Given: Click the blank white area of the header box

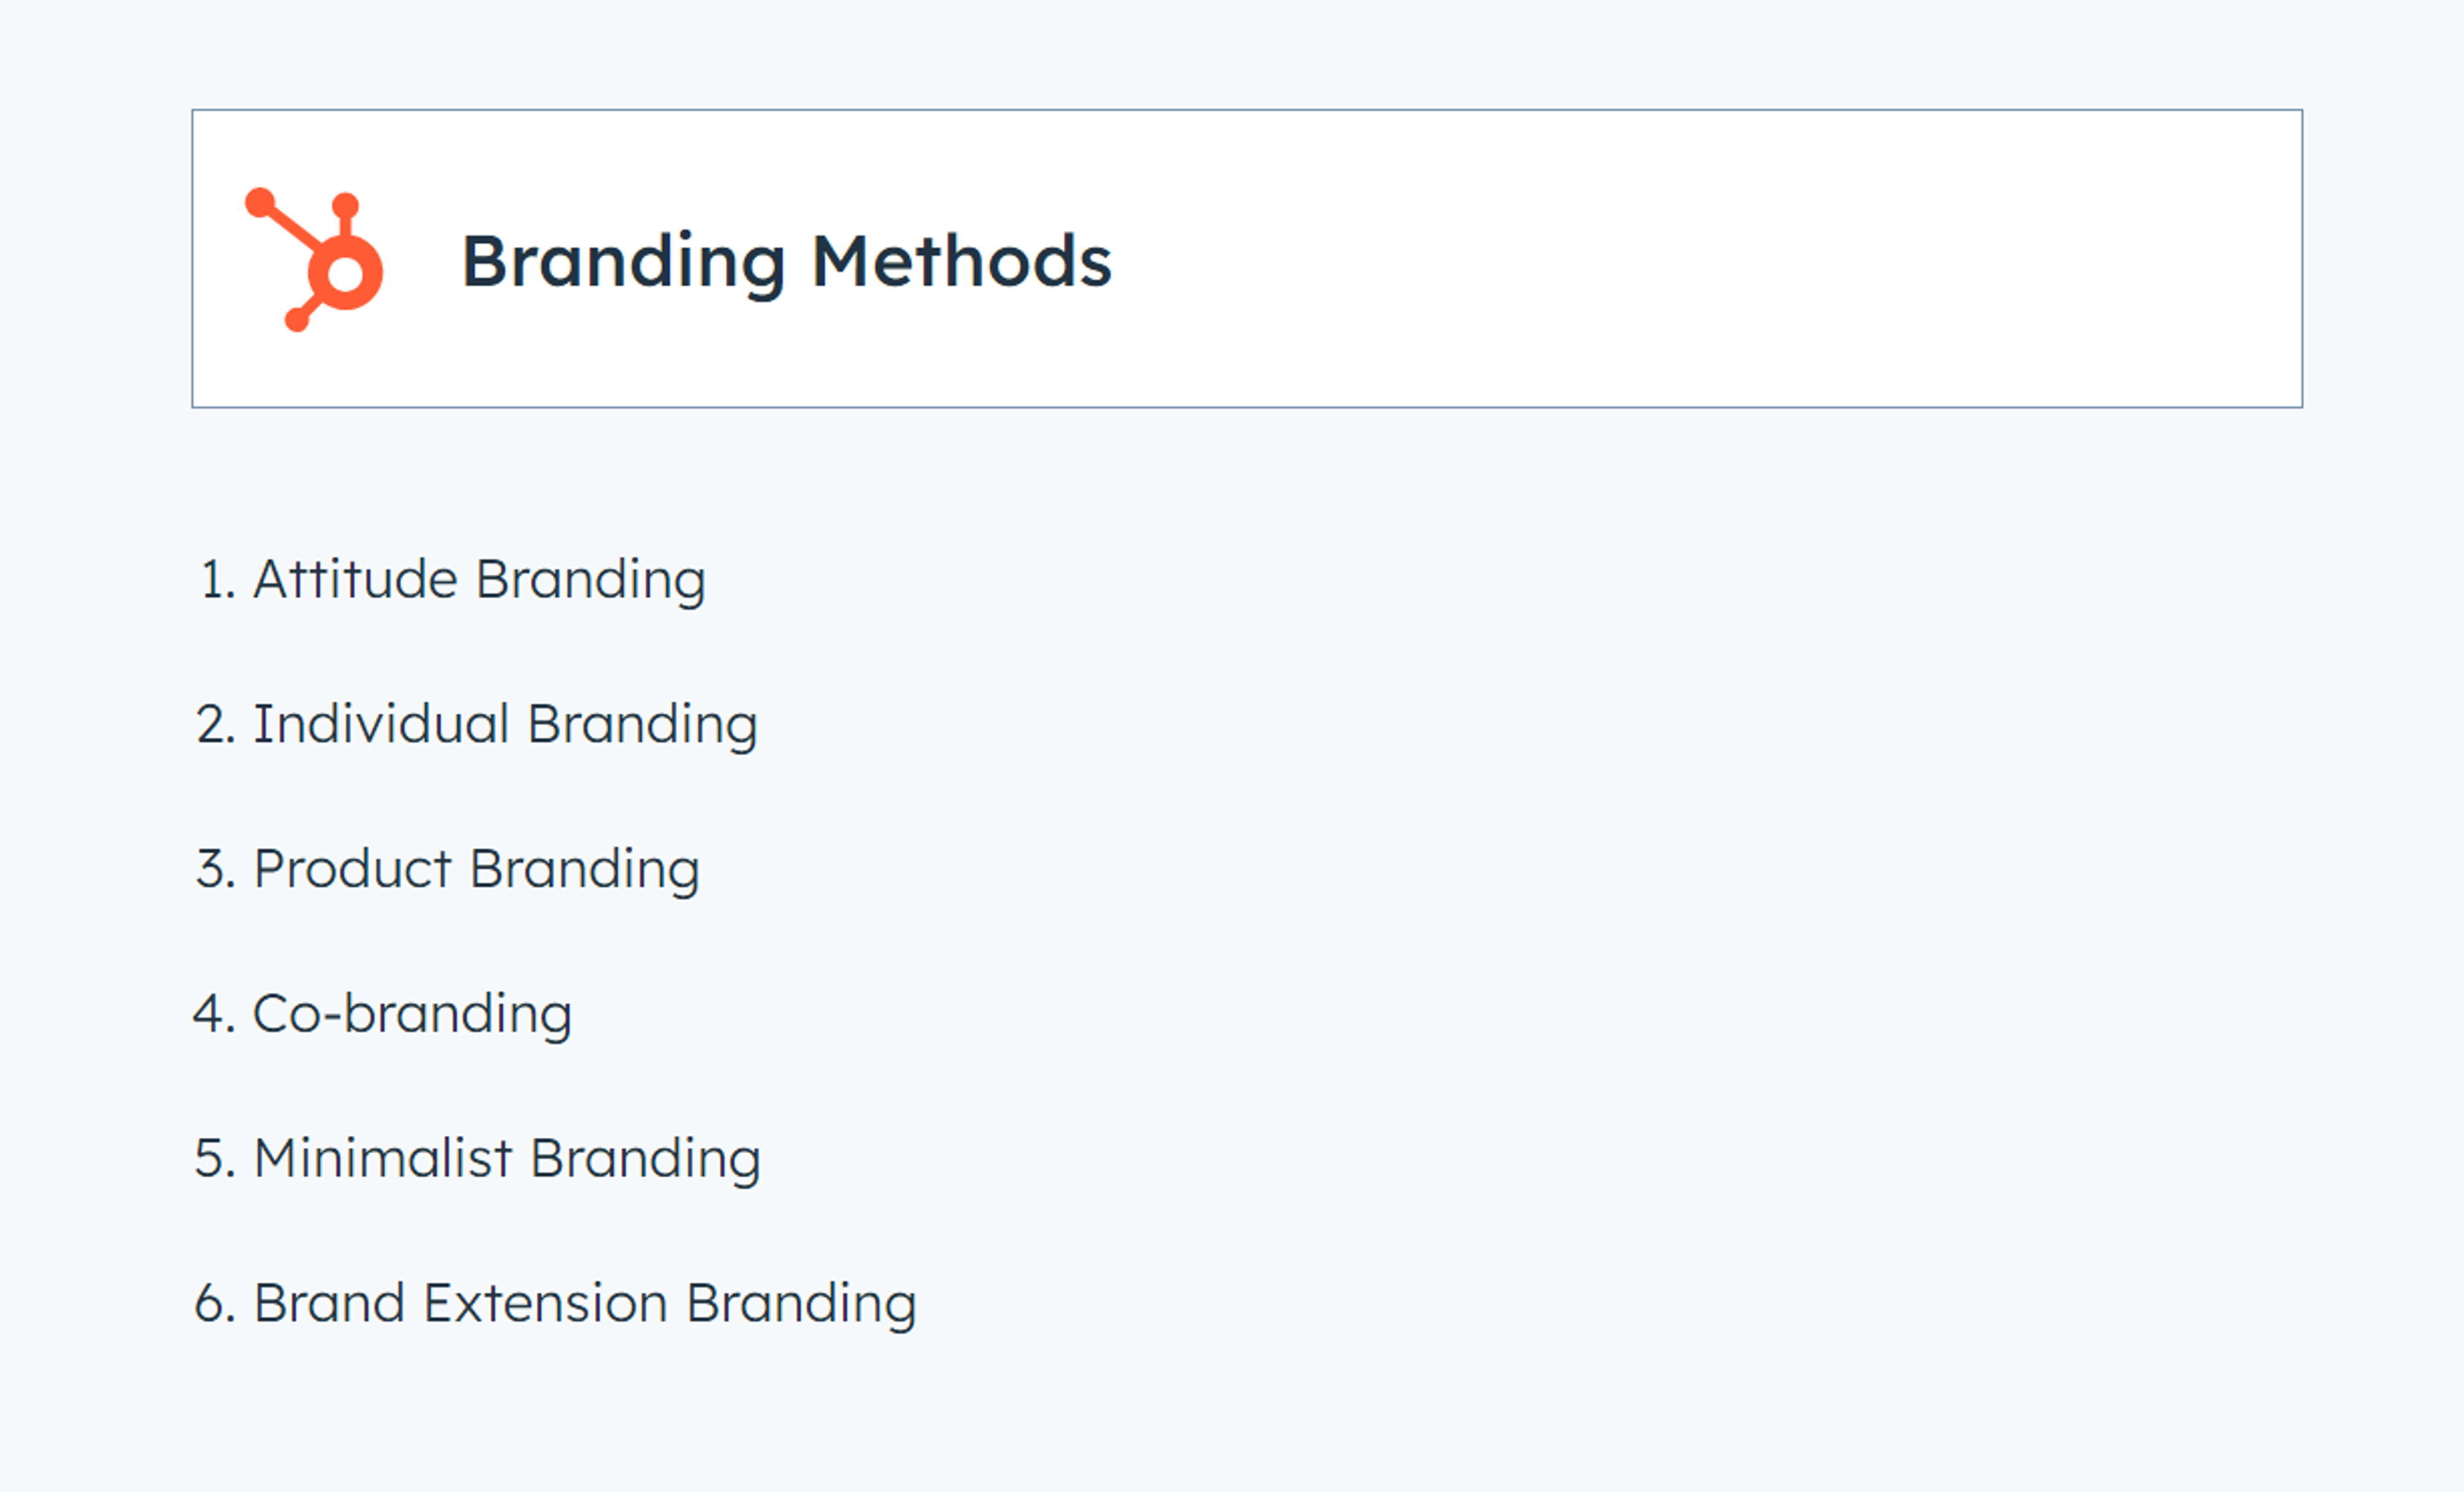Looking at the screenshot, I should (x=1700, y=259).
